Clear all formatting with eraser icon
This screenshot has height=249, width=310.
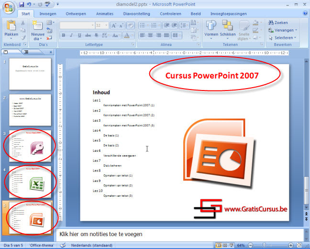(x=131, y=25)
